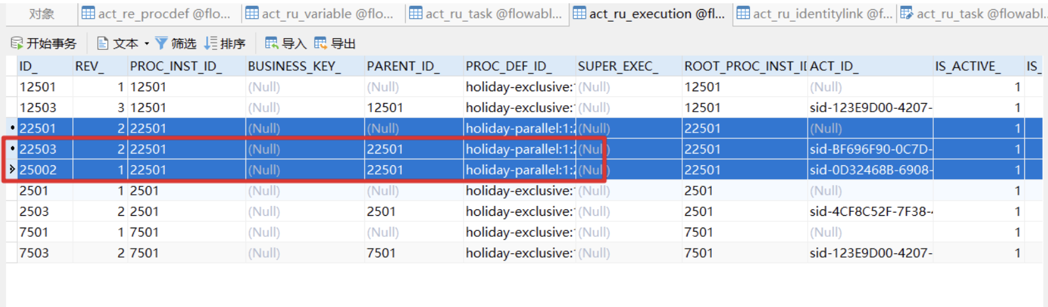Click ACT_ID_ cell starting with sid-4CF8C52F
Image resolution: width=1048 pixels, height=307 pixels.
870,212
